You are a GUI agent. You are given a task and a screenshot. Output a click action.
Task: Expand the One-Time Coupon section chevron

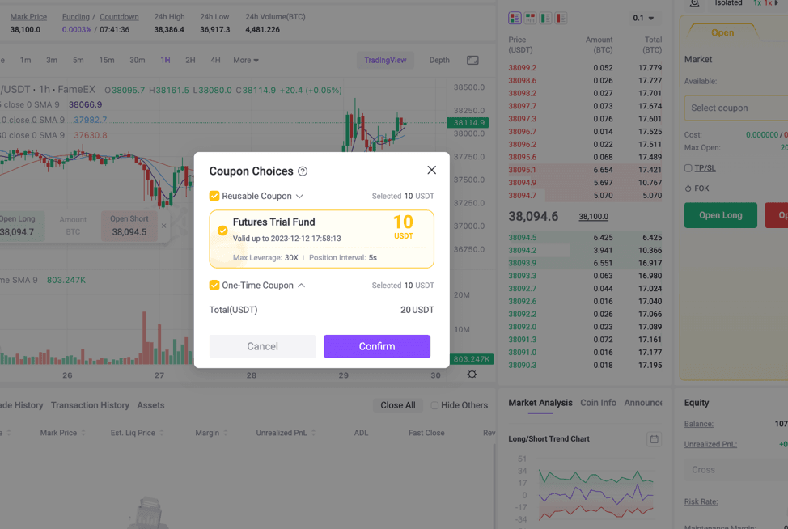[301, 286]
